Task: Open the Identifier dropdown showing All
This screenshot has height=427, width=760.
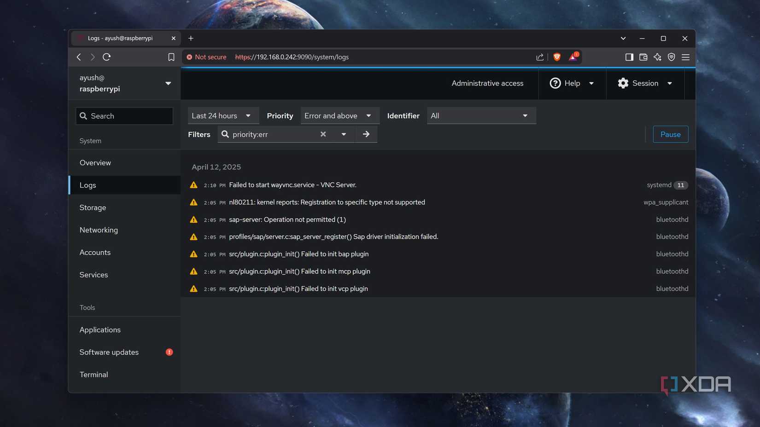Action: coord(480,115)
